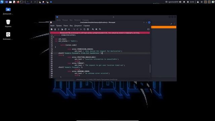Click the lock screen padlock icon
Image resolution: width=215 pixels, height=121 pixels.
(x=198, y=2)
